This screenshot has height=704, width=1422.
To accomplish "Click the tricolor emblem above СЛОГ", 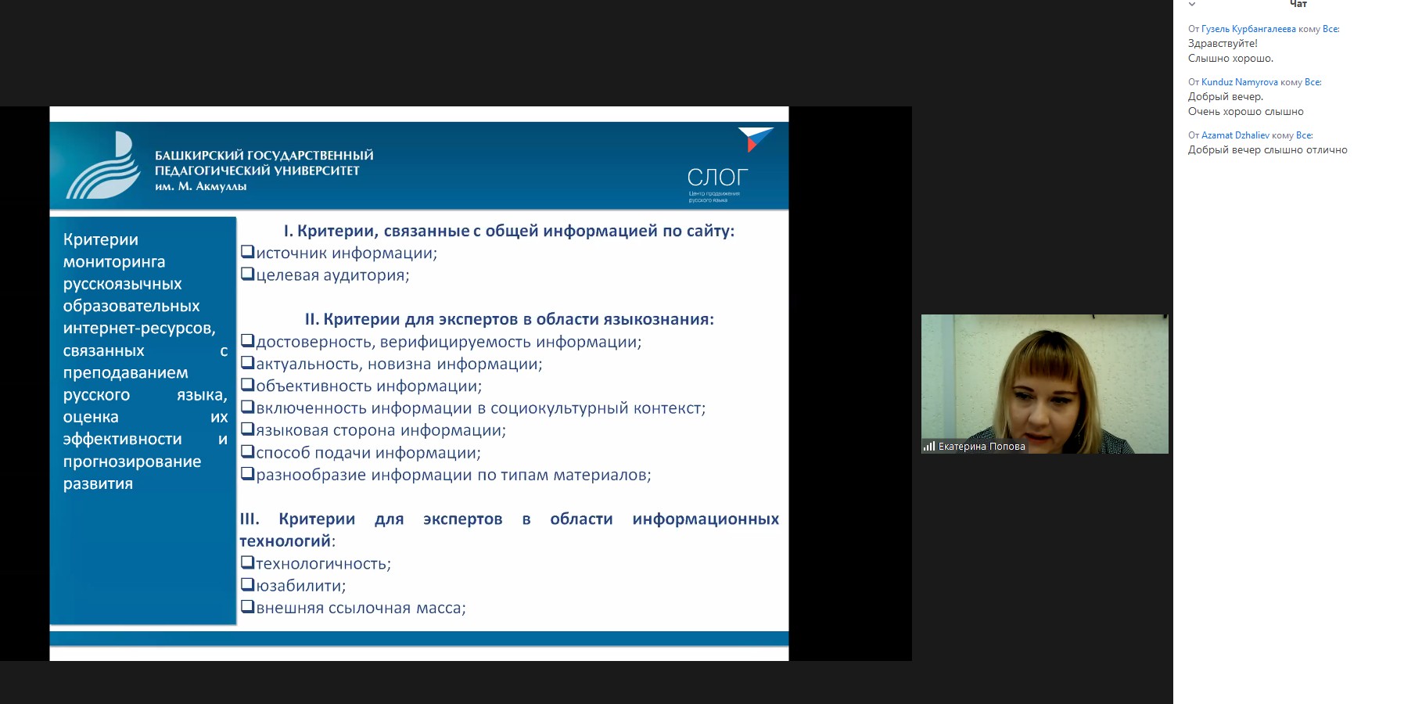I will click(x=754, y=139).
